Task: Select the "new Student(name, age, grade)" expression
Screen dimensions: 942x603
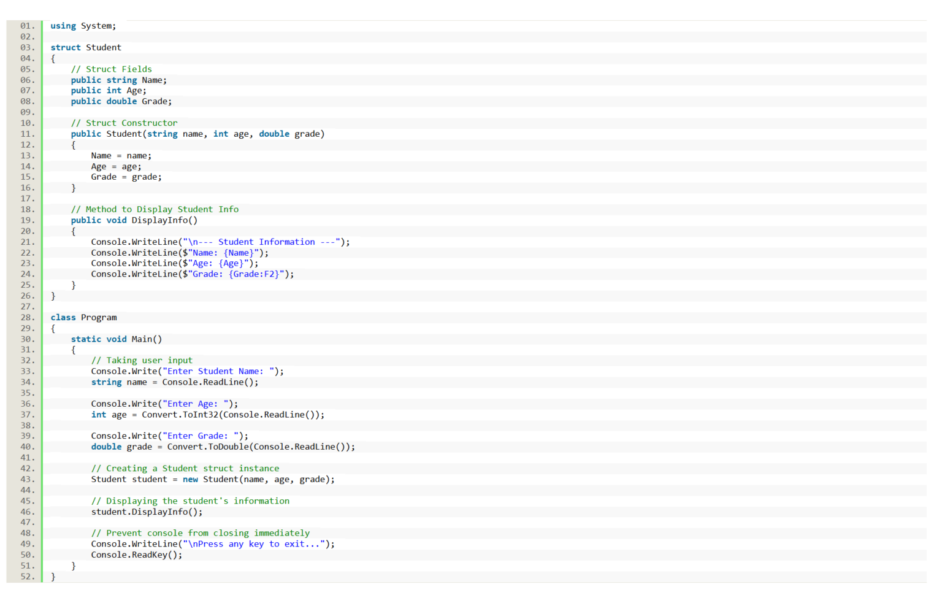Action: pos(259,479)
